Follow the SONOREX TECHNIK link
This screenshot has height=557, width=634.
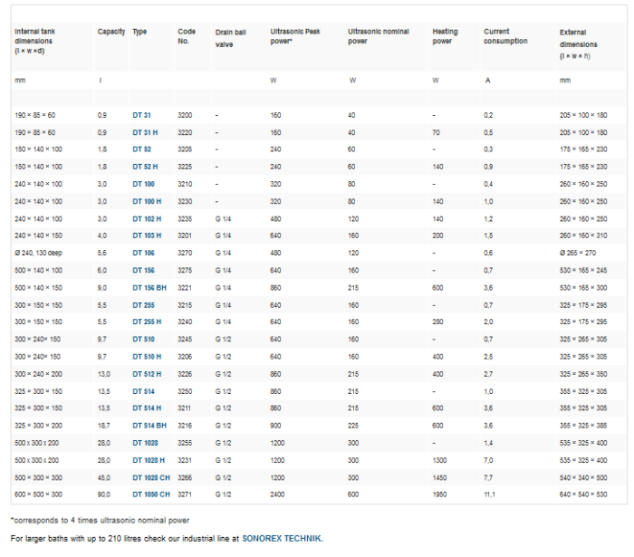coord(282,538)
